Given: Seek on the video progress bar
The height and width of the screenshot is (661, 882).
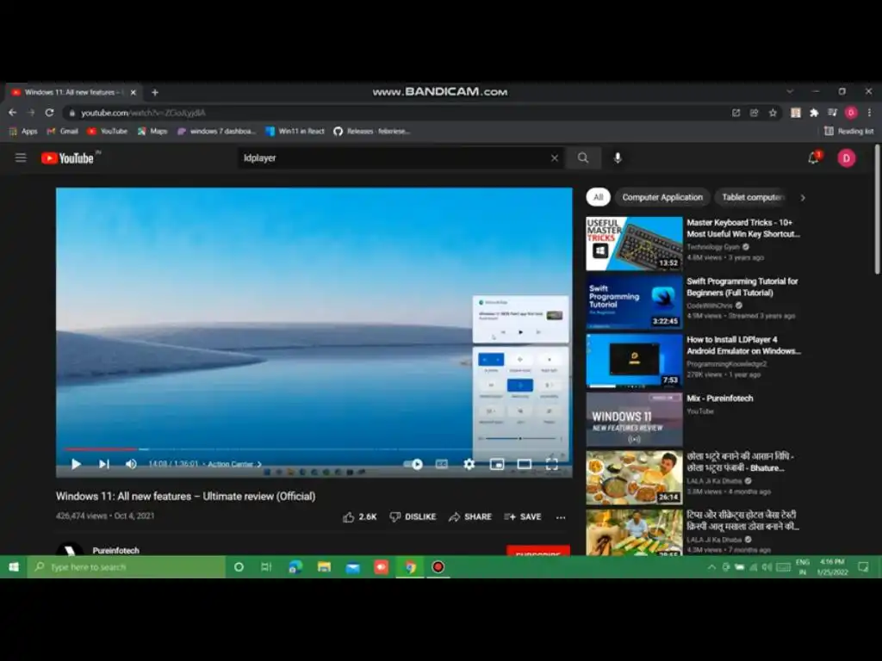Looking at the screenshot, I should [x=315, y=449].
